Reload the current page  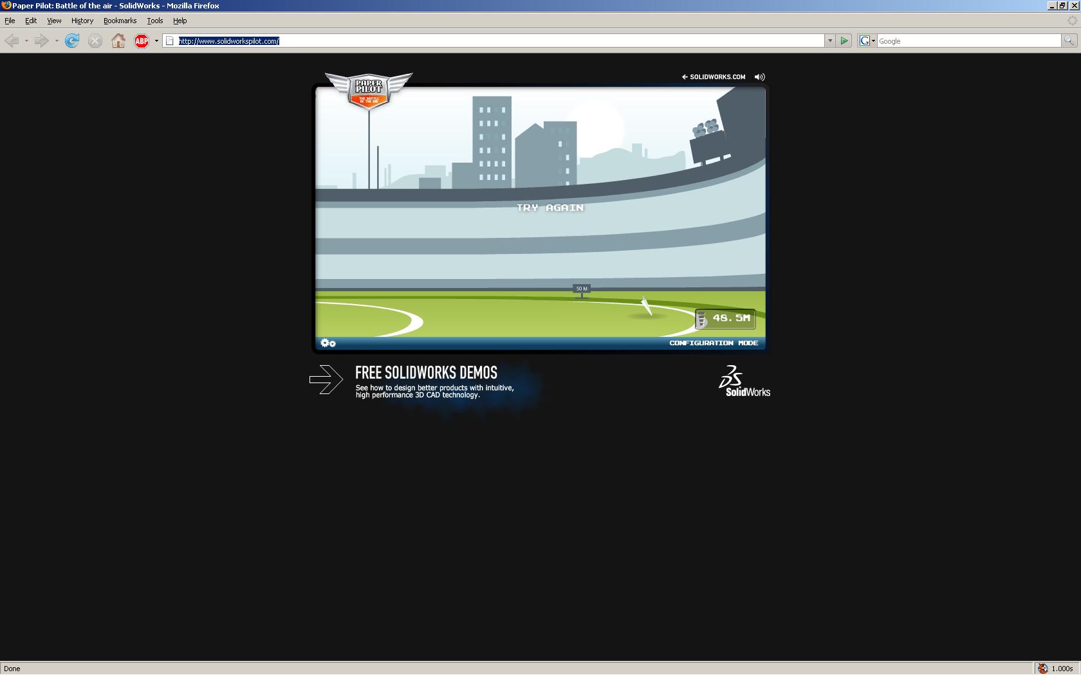point(72,41)
